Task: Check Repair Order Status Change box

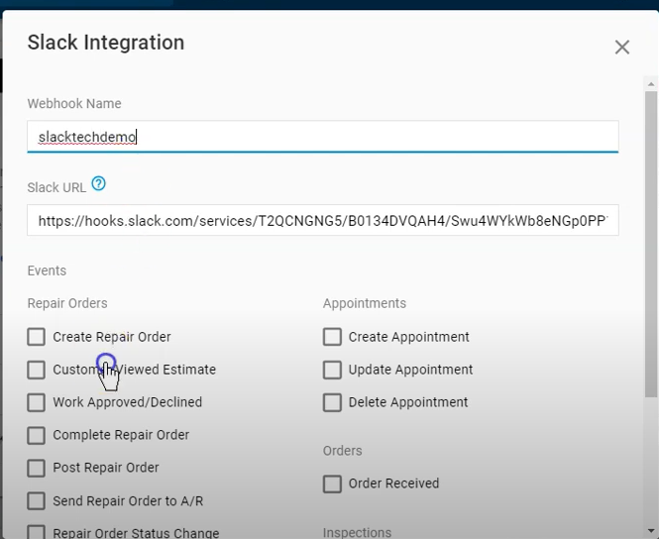Action: [36, 533]
